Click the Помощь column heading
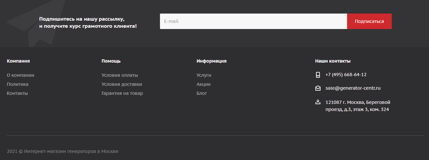The image size is (429, 160). tap(111, 61)
